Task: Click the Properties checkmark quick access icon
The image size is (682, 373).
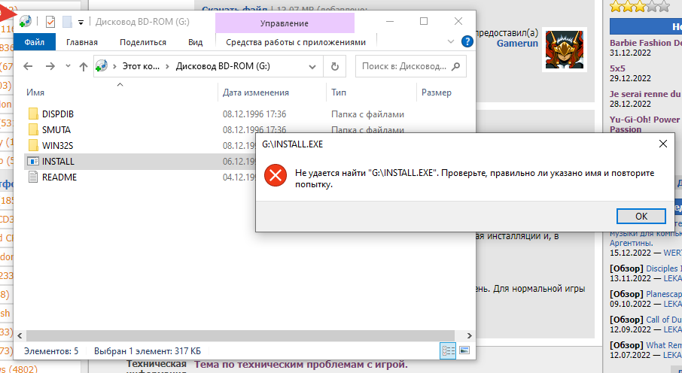Action: [50, 22]
